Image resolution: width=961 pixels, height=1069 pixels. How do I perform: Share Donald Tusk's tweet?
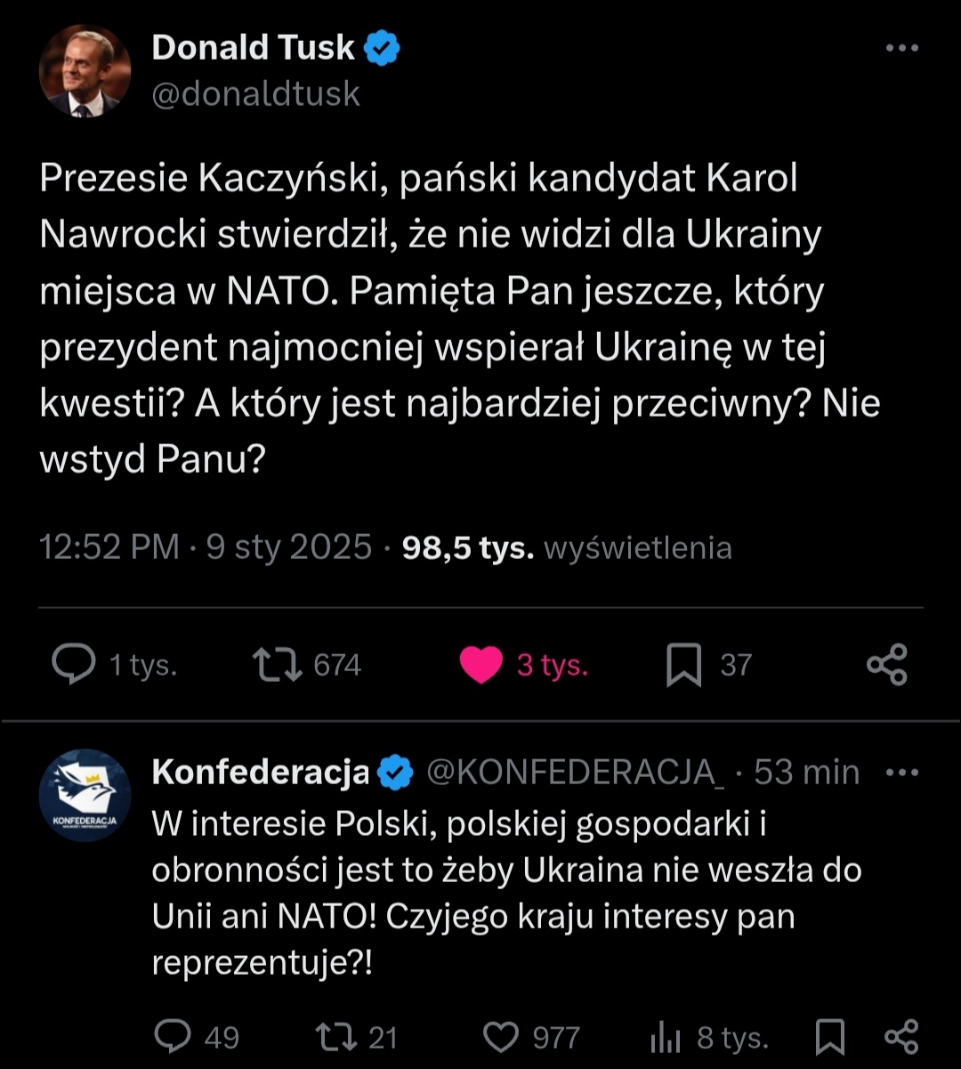(x=886, y=665)
